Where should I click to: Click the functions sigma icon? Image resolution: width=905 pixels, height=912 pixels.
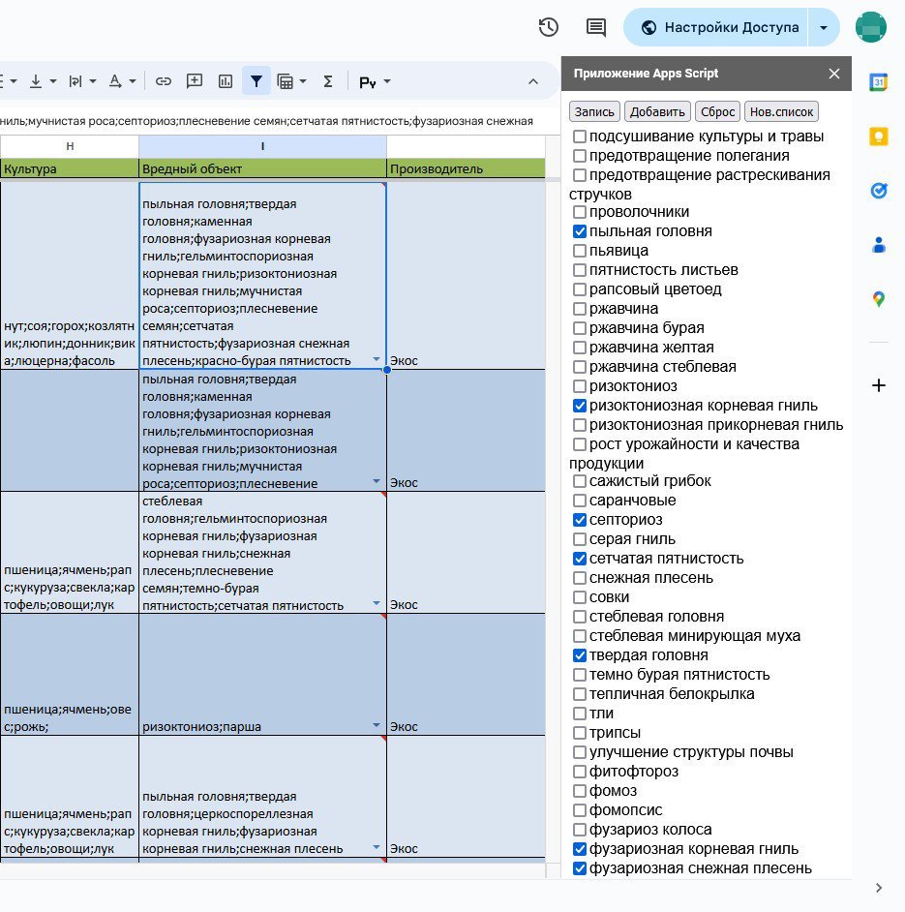(x=328, y=81)
